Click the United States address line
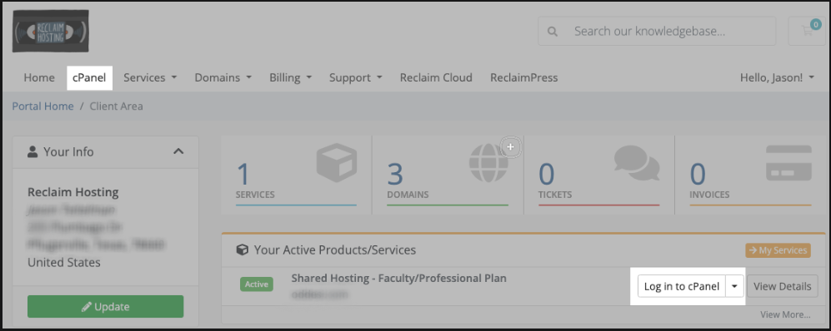Image resolution: width=831 pixels, height=331 pixels. click(64, 262)
